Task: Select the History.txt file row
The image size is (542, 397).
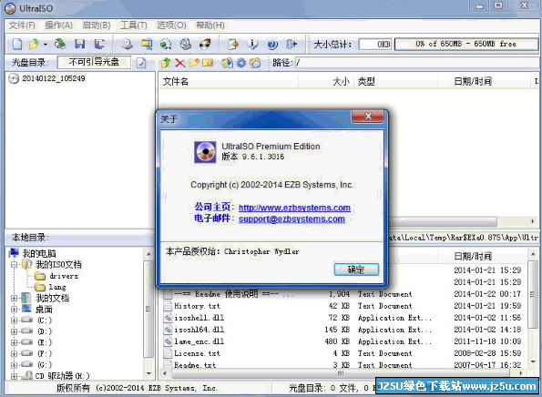Action: point(344,306)
